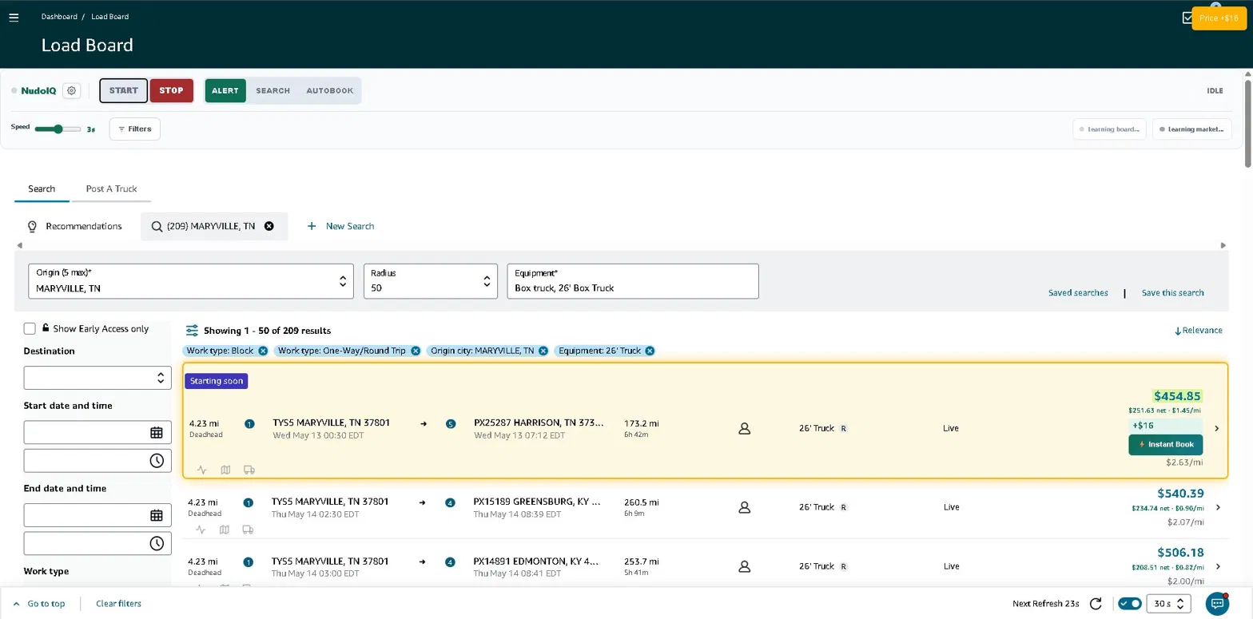Viewport: 1253px width, 619px height.
Task: Open the hamburger navigation menu
Action: (13, 17)
